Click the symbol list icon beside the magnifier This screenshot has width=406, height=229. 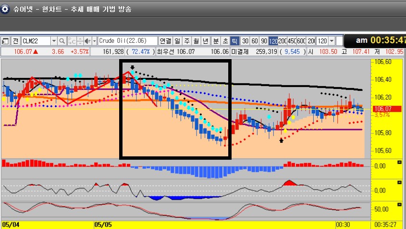click(72, 41)
